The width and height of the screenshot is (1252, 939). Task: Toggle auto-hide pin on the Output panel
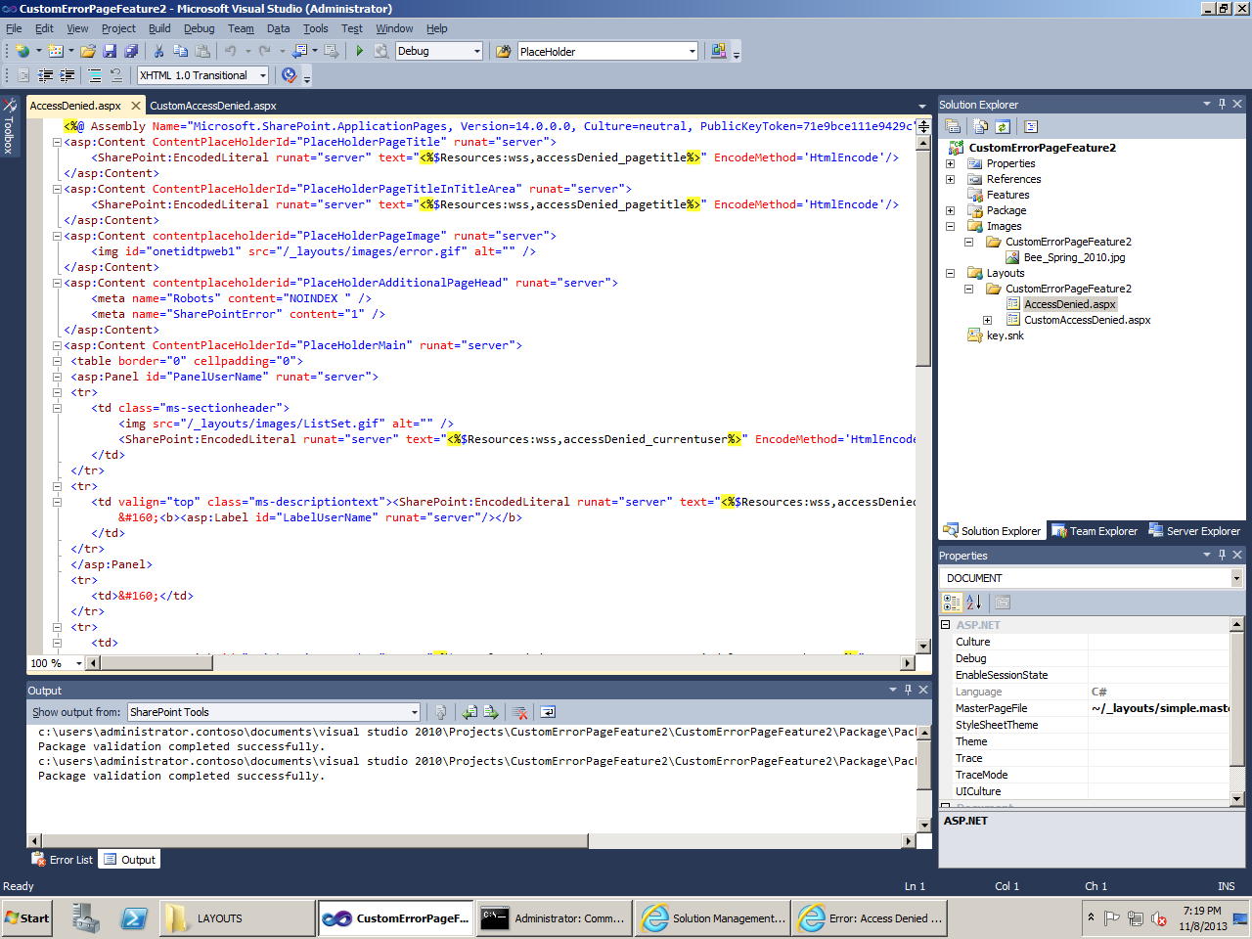click(x=908, y=690)
